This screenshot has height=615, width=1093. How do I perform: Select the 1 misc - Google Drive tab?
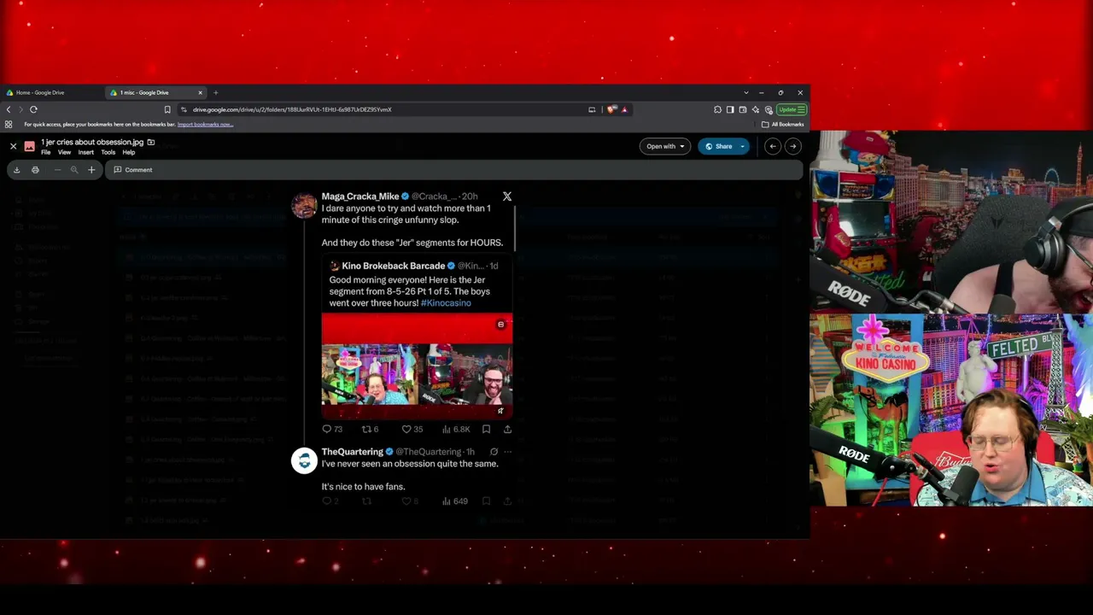click(143, 92)
